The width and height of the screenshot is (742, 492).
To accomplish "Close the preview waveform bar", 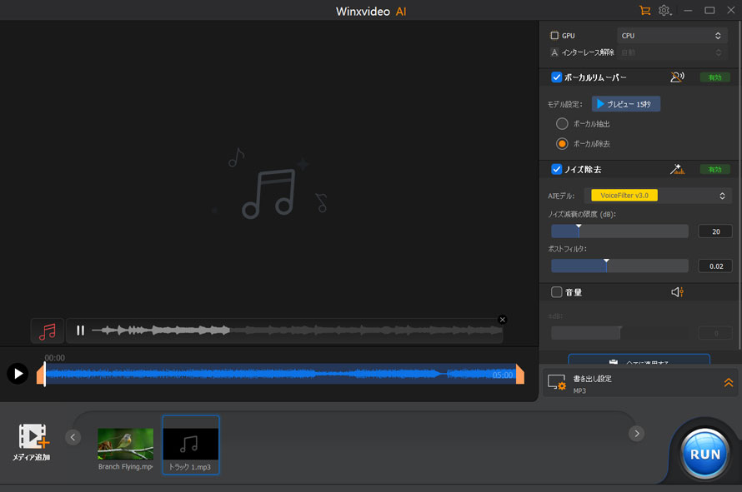I will 502,320.
